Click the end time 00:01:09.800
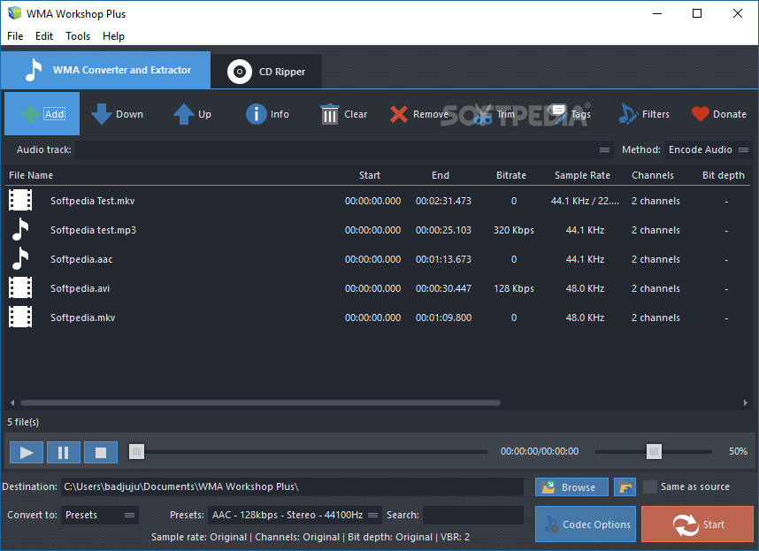The image size is (759, 551). (443, 318)
